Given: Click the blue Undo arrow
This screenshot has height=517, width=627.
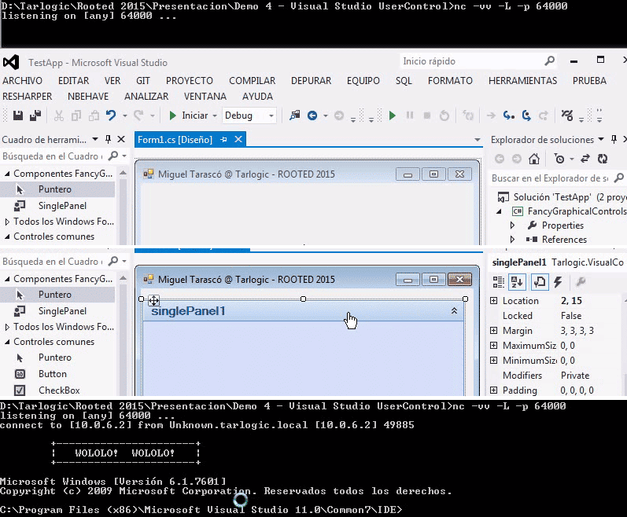Looking at the screenshot, I should coord(111,115).
